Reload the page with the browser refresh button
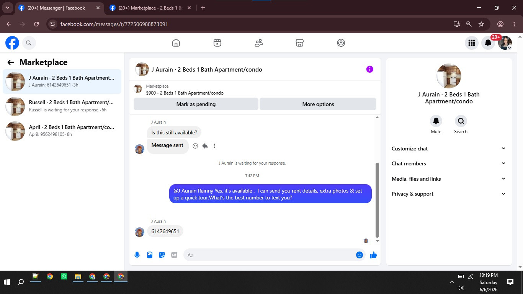The image size is (523, 294). [36, 24]
